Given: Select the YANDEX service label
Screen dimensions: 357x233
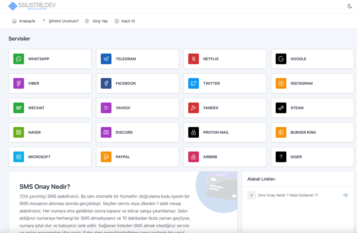Looking at the screenshot, I should (x=211, y=108).
